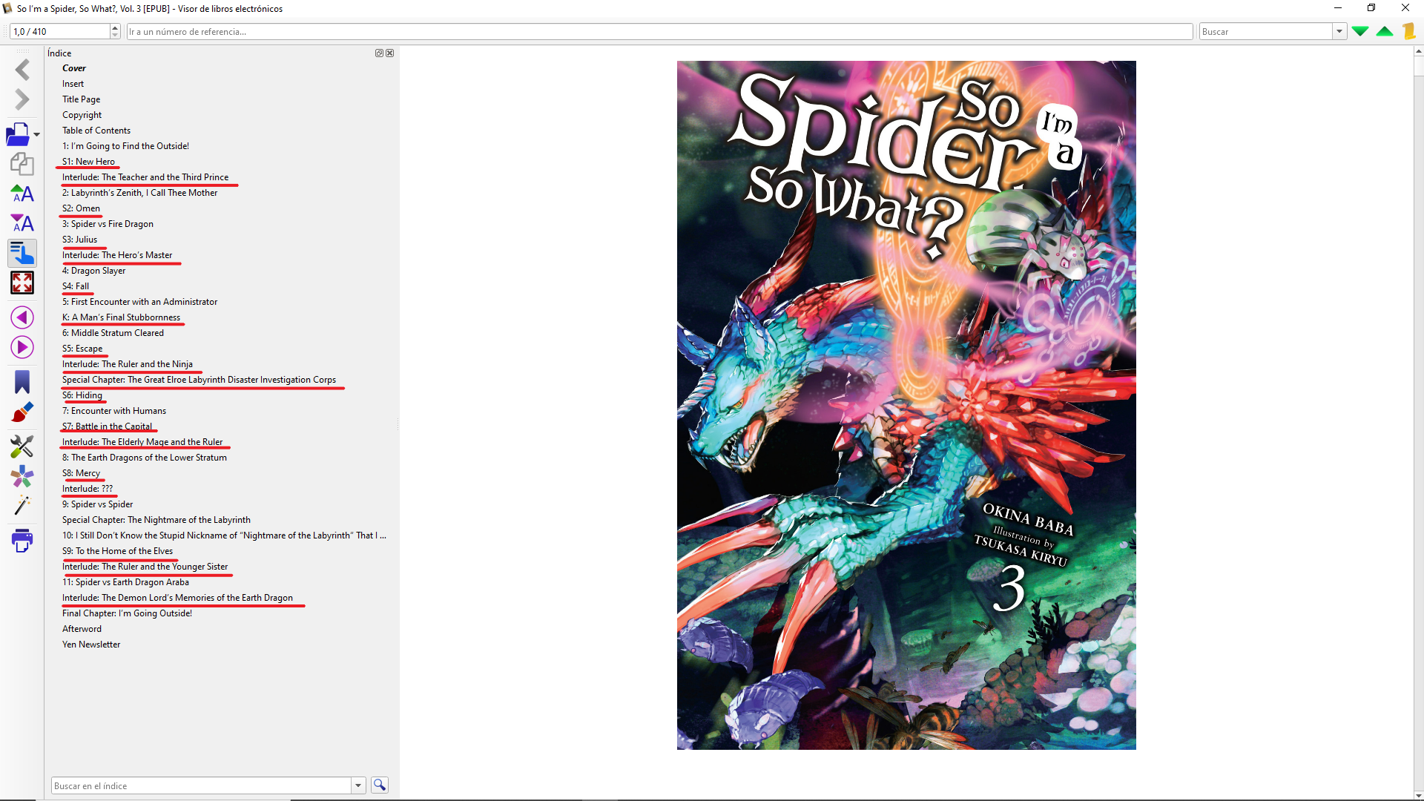Open '9: Spider vs Spider' chapter
The height and width of the screenshot is (801, 1424).
click(97, 504)
